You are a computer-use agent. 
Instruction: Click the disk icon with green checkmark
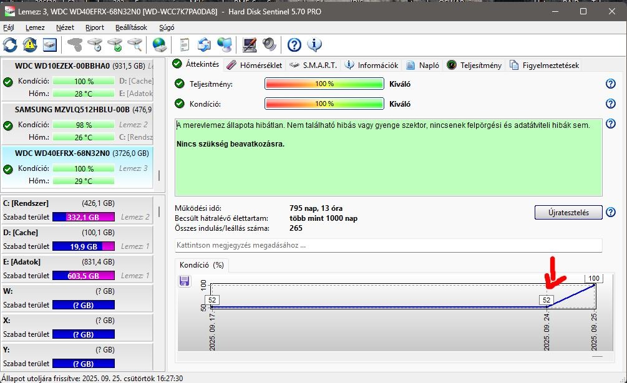pos(115,45)
